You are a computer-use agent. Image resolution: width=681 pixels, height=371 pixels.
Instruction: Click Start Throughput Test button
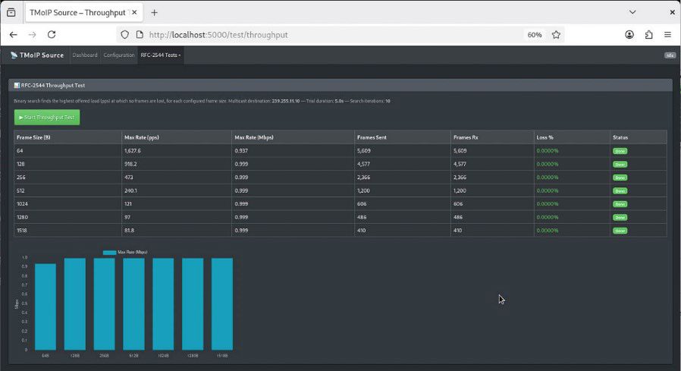click(x=47, y=118)
